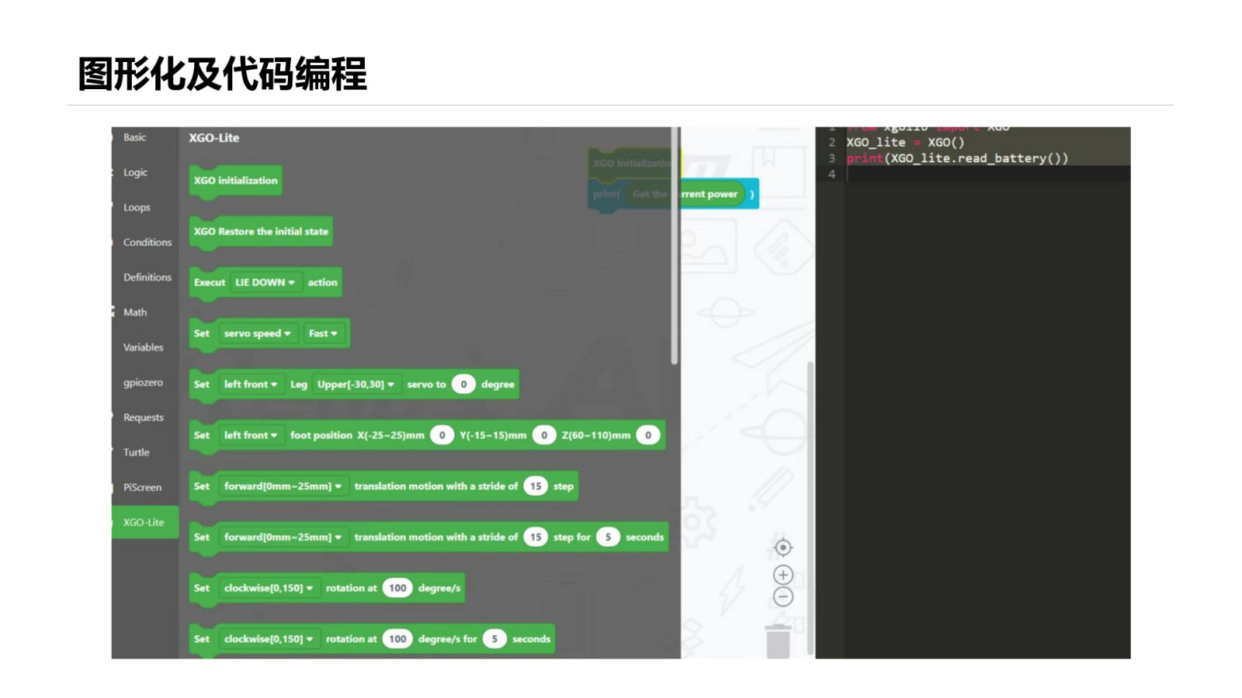This screenshot has width=1242, height=698.
Task: Open the LIE DOWN action dropdown
Action: tap(265, 282)
